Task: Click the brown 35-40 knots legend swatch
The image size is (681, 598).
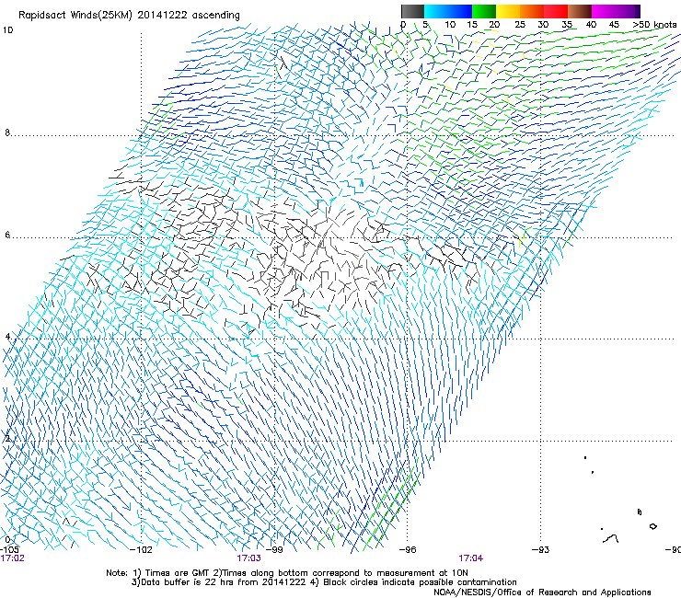Action: (580, 11)
